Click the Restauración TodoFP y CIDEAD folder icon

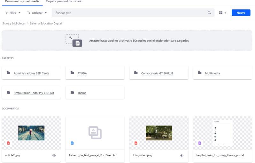(x=8, y=92)
